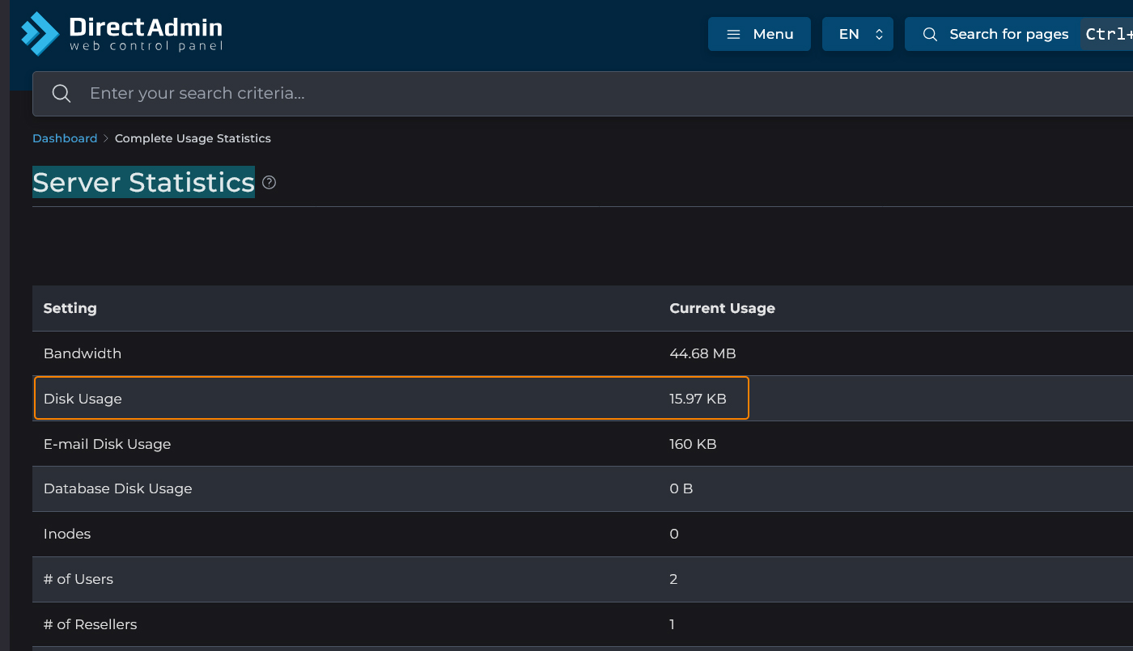Select the Inodes row

[x=67, y=534]
